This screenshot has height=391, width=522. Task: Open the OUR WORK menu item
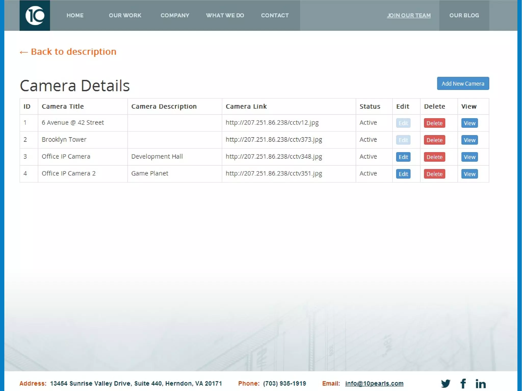(125, 15)
